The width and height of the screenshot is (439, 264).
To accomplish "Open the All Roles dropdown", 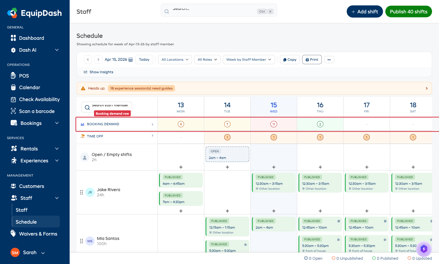I will click(x=207, y=60).
